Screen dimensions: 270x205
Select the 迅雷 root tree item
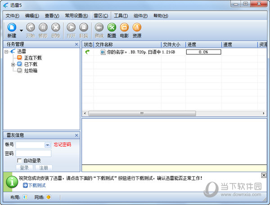coord(22,51)
